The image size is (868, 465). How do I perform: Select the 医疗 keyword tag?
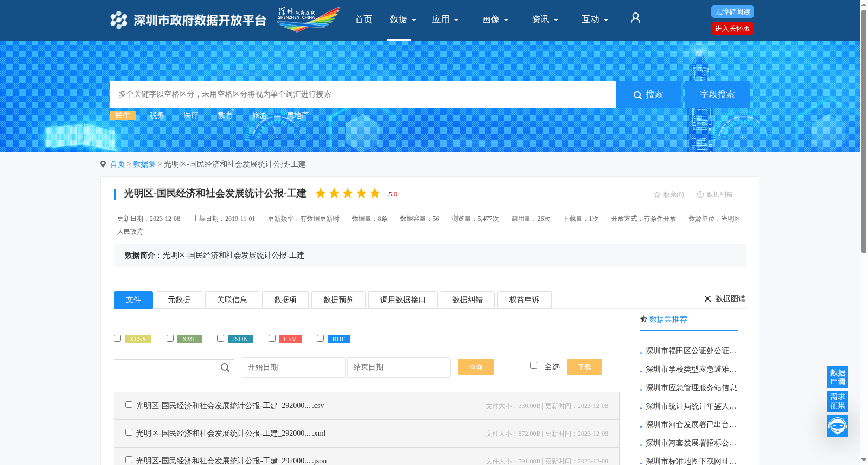coord(191,115)
